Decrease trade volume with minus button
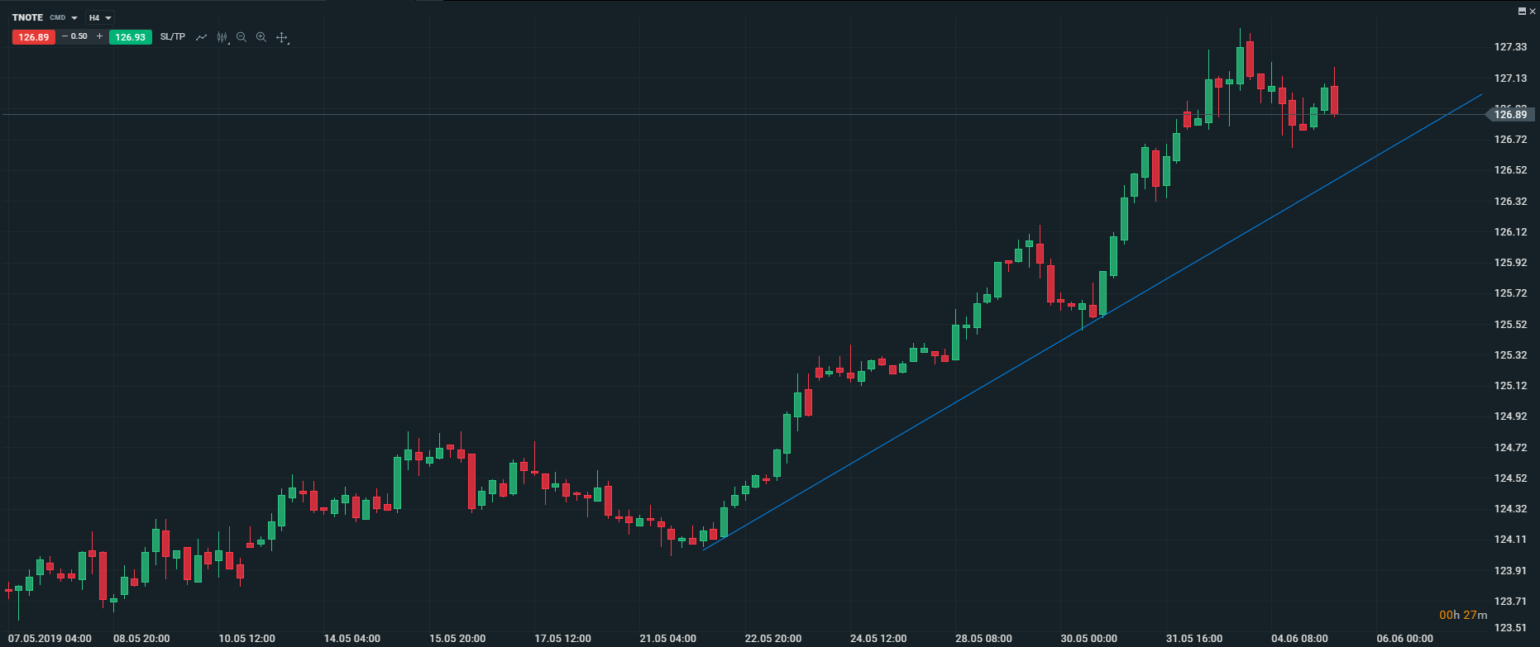The image size is (1540, 647). (65, 36)
